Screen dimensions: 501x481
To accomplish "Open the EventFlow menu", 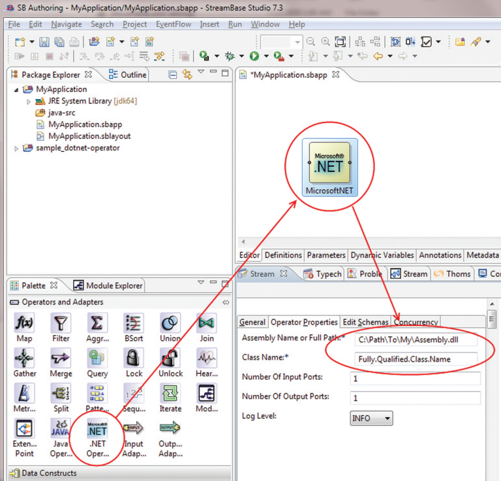I will (174, 24).
